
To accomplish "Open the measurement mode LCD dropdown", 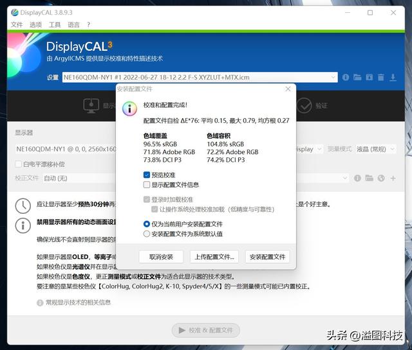I will point(375,149).
